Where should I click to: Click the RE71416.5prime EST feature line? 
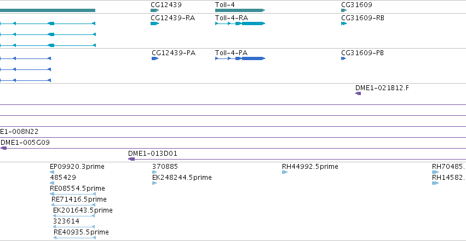point(73,205)
